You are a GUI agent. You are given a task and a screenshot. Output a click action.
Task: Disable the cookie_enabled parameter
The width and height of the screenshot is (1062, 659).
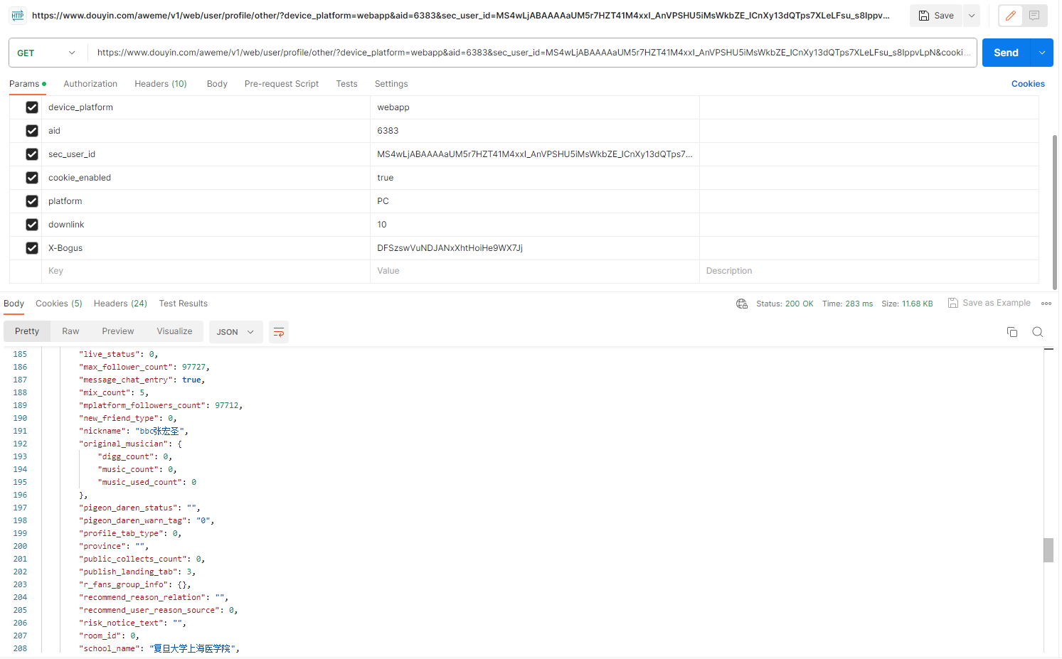click(32, 178)
